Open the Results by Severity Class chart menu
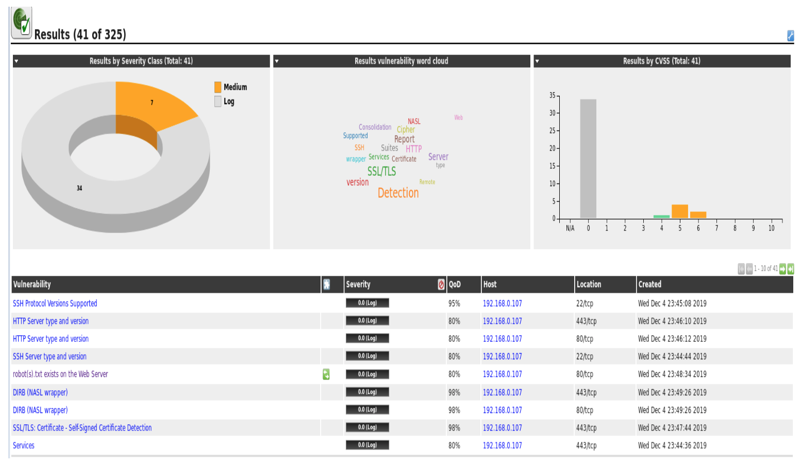801x464 pixels. pos(16,61)
